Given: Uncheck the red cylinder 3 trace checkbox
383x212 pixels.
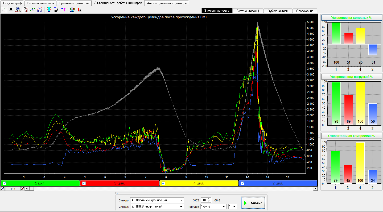Looking at the screenshot, I should point(84,183).
